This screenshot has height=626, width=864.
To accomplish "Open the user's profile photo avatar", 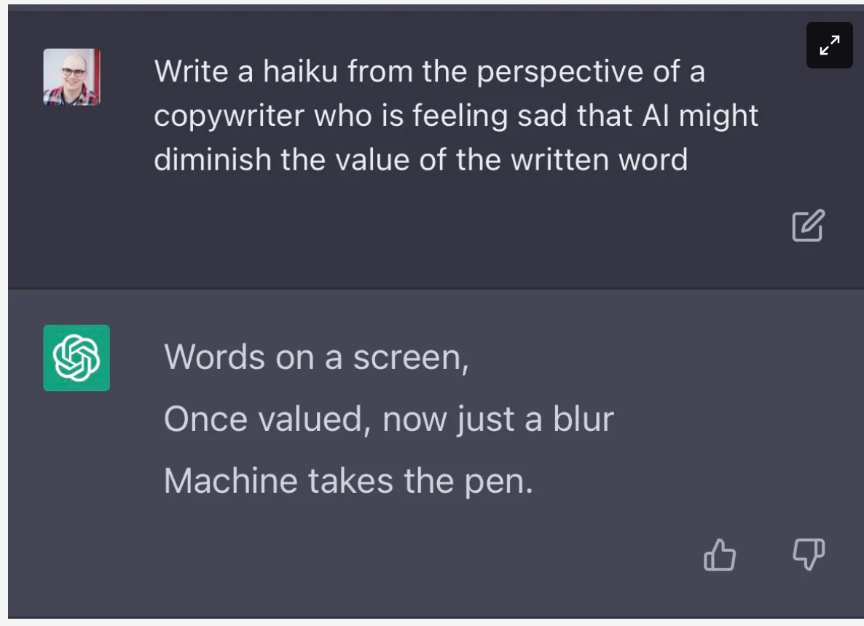I will click(72, 76).
